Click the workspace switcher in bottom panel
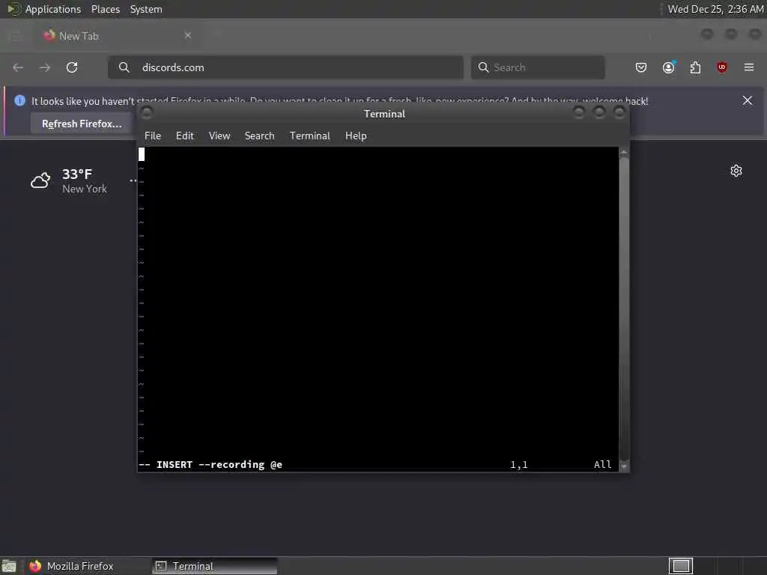The width and height of the screenshot is (767, 575). point(681,566)
